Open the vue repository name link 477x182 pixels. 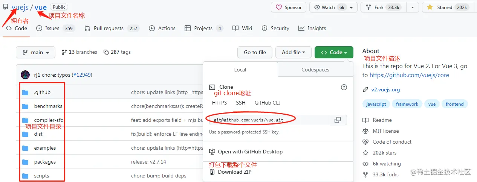41,7
